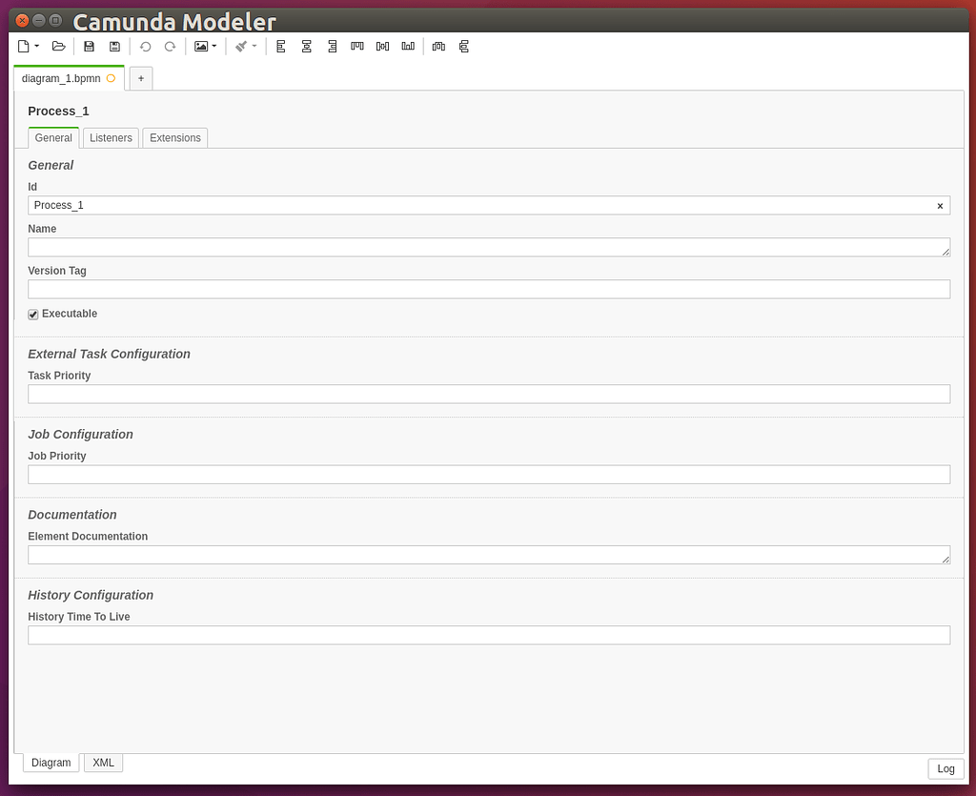
Task: Clear the Id field with the x
Action: click(940, 206)
